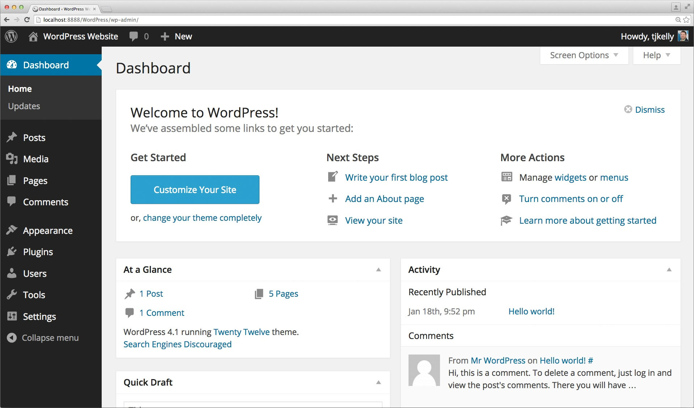The height and width of the screenshot is (408, 694).
Task: Open the Posts menu
Action: [x=51, y=137]
